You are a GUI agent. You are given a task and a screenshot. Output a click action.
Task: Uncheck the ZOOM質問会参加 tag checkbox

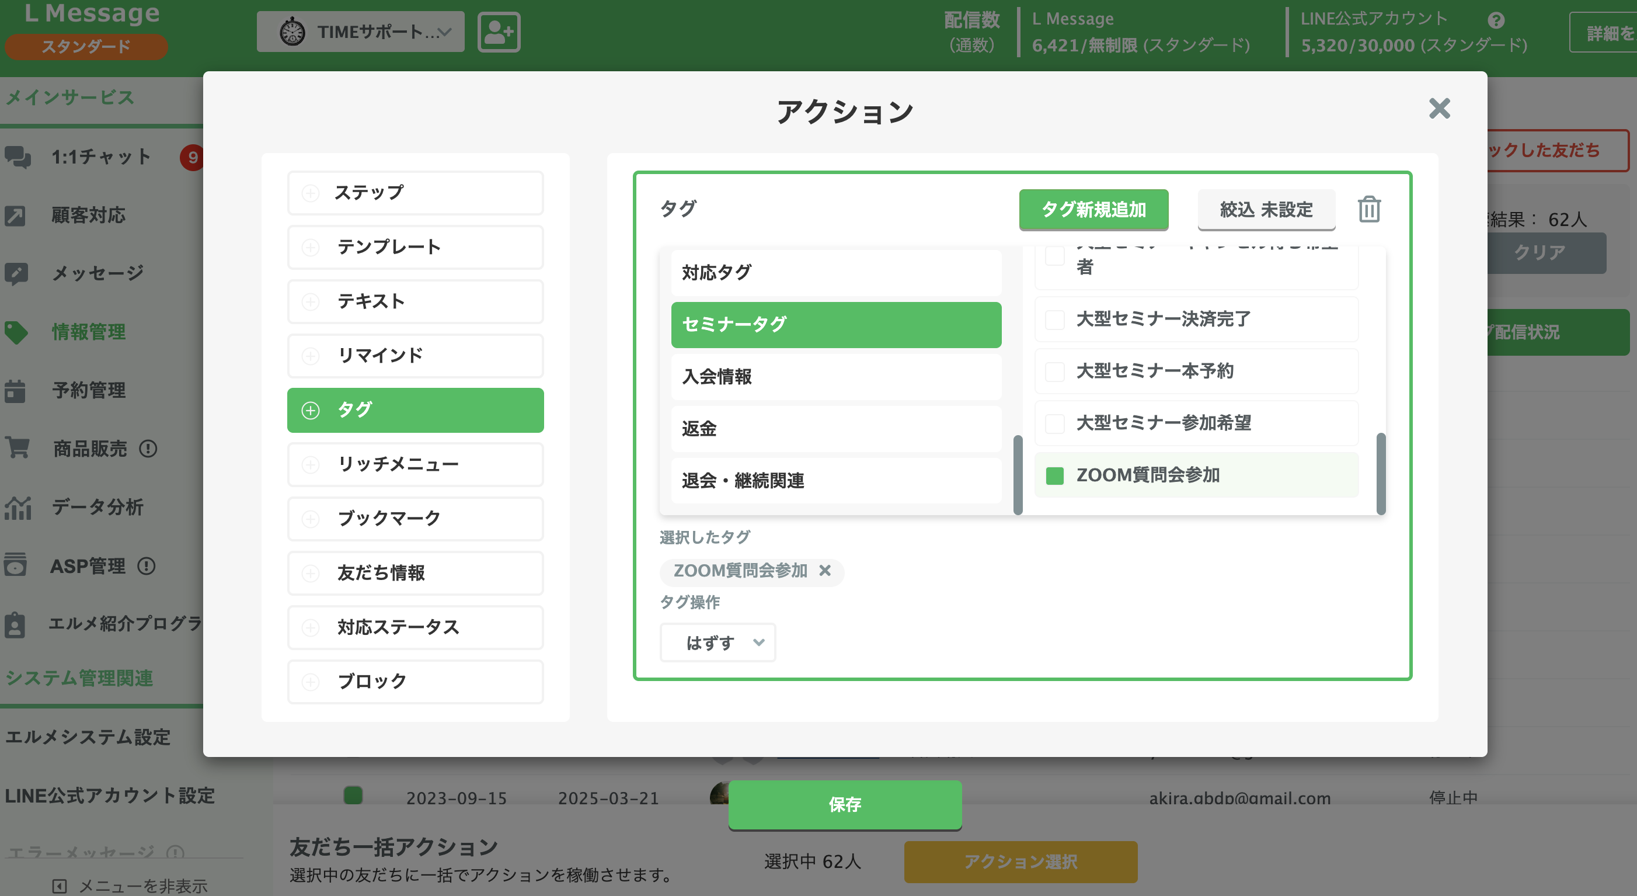click(x=1055, y=475)
